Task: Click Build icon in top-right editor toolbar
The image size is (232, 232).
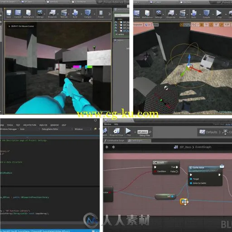Action: coord(193,14)
